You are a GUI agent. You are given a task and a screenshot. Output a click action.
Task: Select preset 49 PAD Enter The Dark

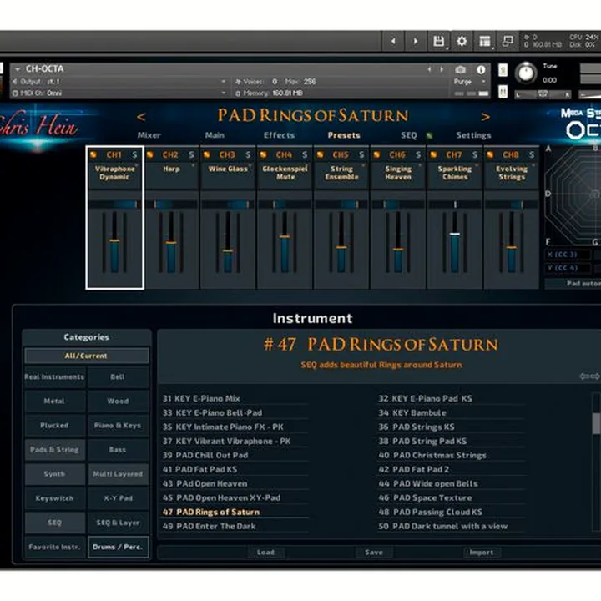click(235, 526)
